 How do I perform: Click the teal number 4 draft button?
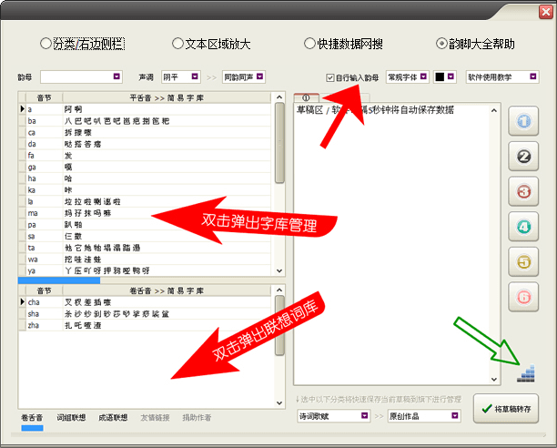[523, 227]
